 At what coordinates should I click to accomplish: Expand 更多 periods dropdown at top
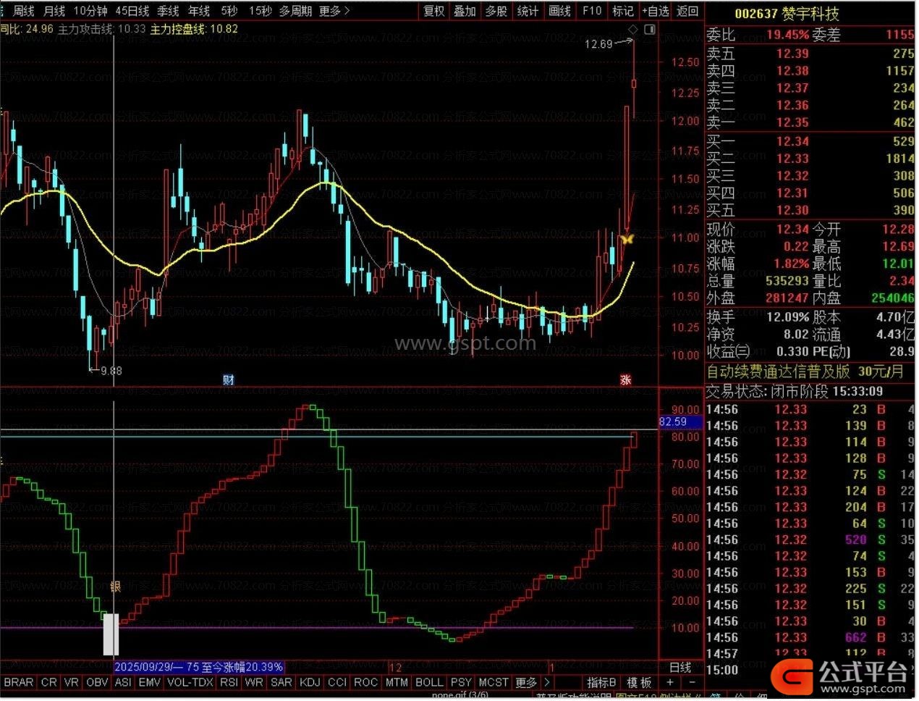click(334, 11)
